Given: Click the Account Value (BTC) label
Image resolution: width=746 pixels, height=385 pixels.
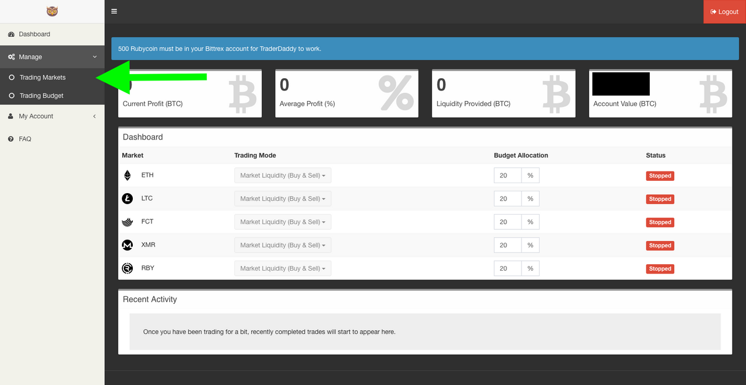Looking at the screenshot, I should click(x=625, y=104).
